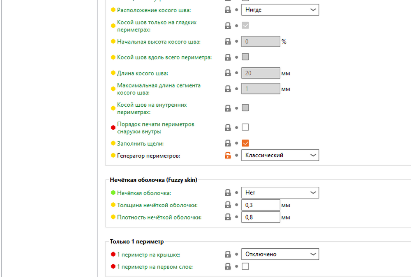The width and height of the screenshot is (411, 277).
Task: Enable Порядок печати периметров снаружи внутрь checkbox
Action: (245, 127)
